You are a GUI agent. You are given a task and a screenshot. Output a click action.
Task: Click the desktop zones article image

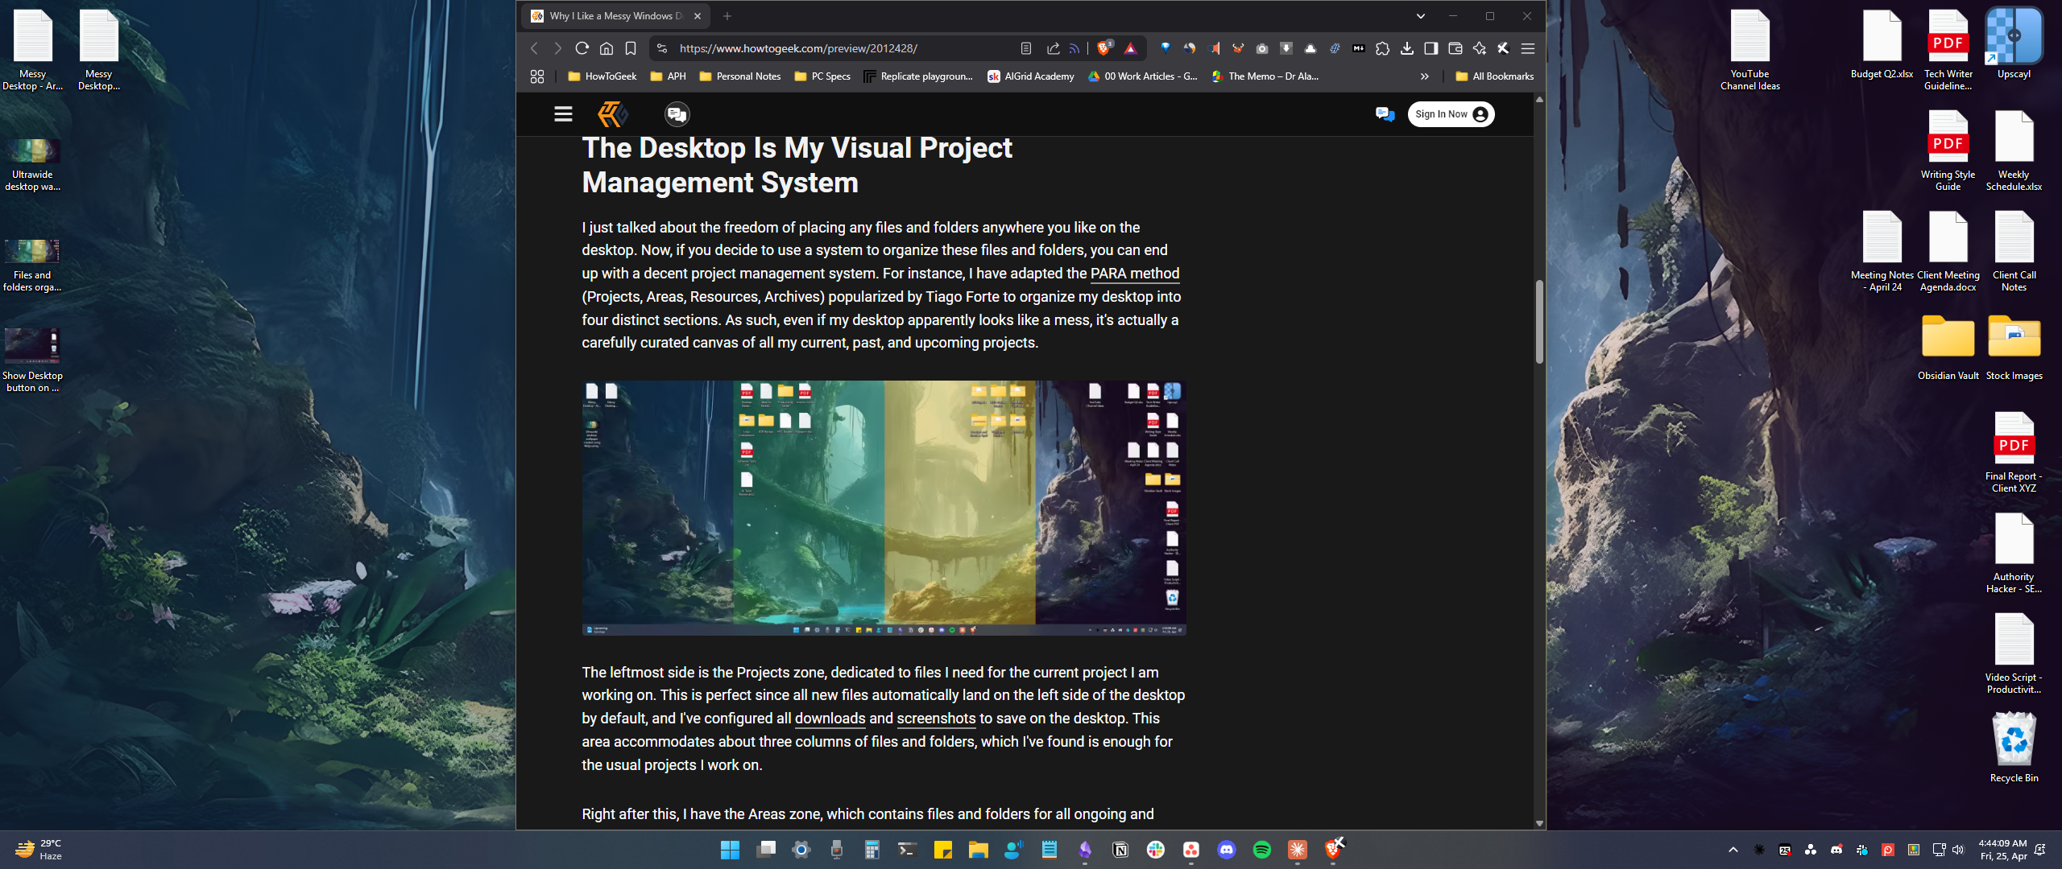tap(884, 508)
